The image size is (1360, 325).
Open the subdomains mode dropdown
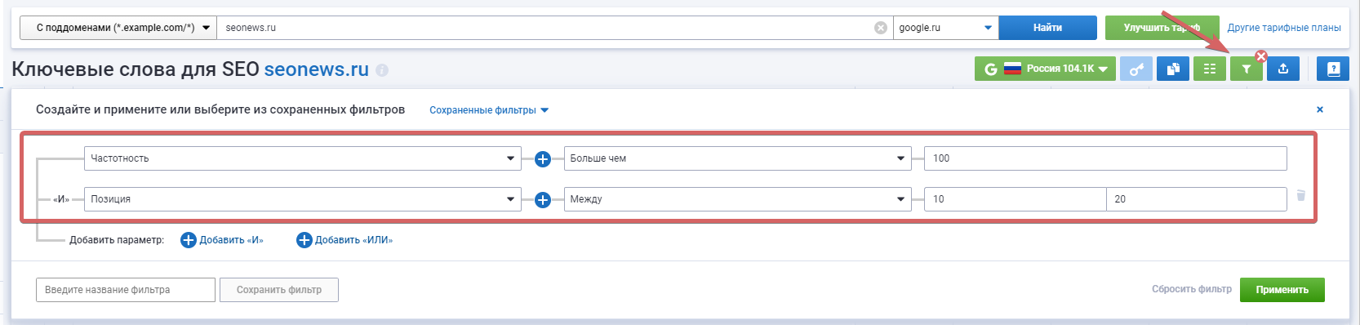pyautogui.click(x=118, y=28)
